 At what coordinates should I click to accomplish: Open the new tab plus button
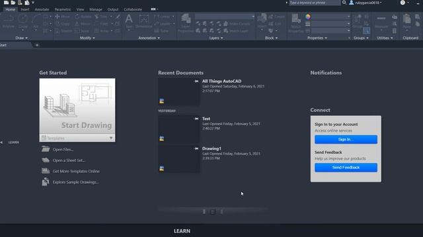point(37,45)
